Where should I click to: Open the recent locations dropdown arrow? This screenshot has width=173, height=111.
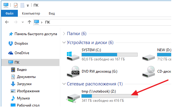23,22
